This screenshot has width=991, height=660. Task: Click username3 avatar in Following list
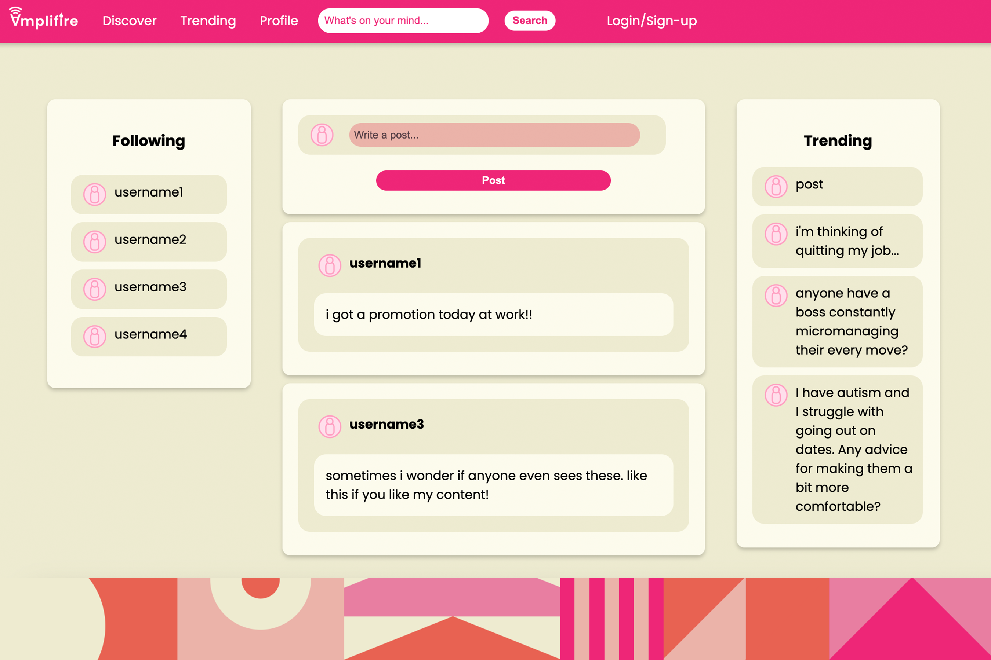94,289
